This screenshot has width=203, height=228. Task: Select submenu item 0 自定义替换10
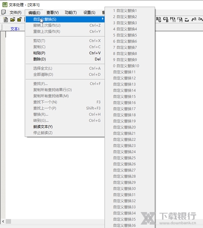point(130,66)
